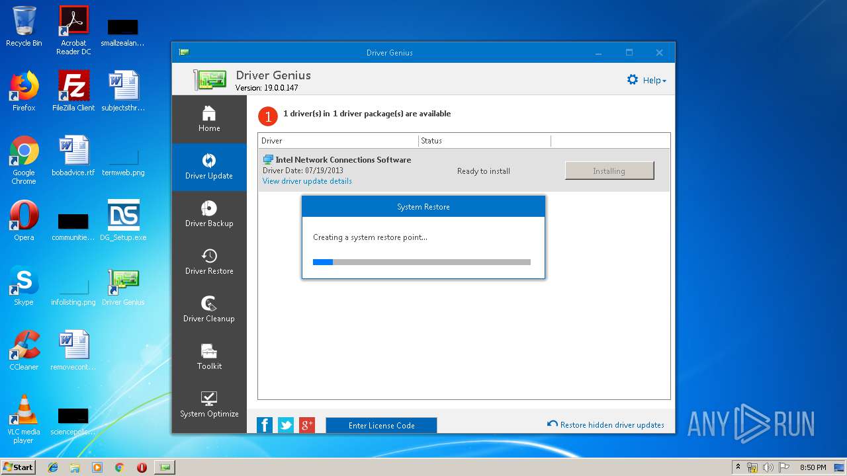Viewport: 847px width, 476px height.
Task: Click the Driver Date 07/19/2013 text
Action: pyautogui.click(x=303, y=171)
